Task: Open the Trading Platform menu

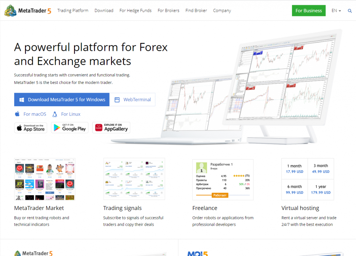Action: (x=73, y=10)
